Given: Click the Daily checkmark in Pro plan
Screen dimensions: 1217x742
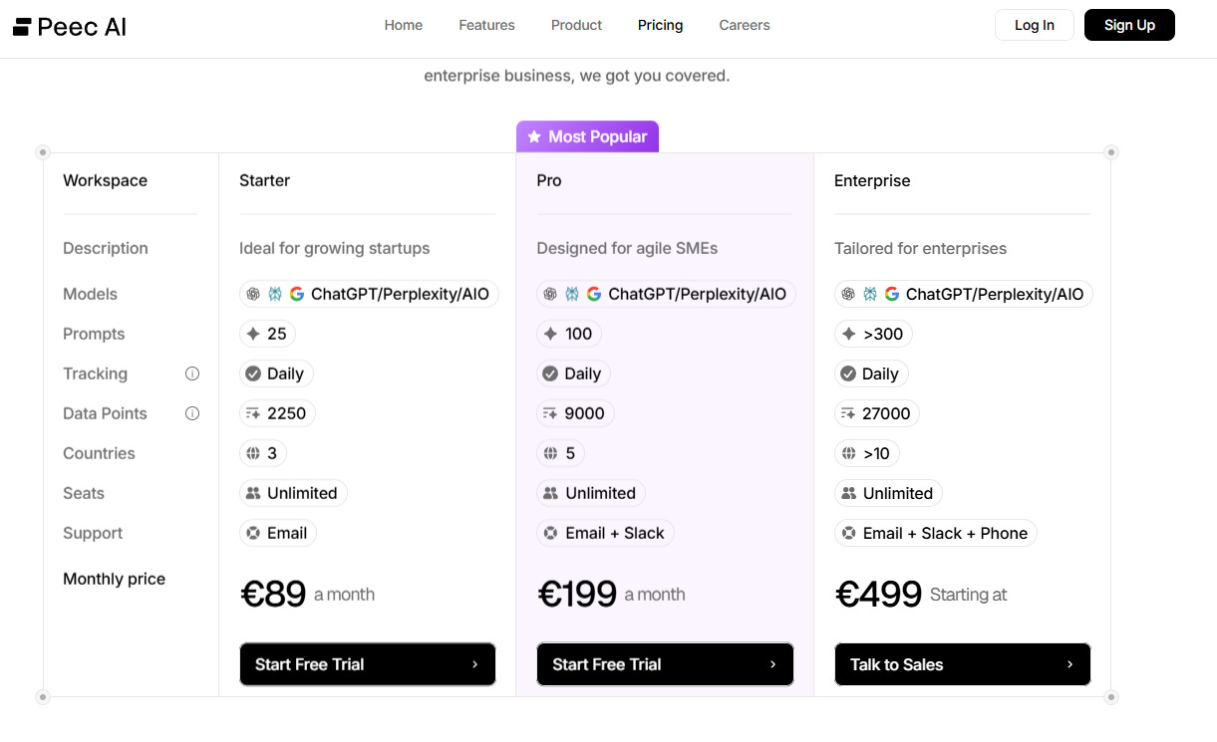Looking at the screenshot, I should pyautogui.click(x=550, y=373).
